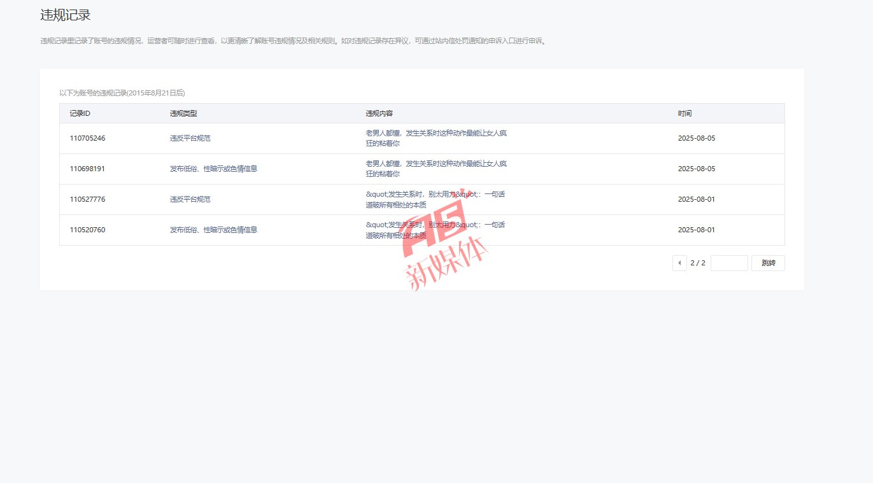The height and width of the screenshot is (483, 873).
Task: Click violation content text of record 110520760
Action: point(435,230)
